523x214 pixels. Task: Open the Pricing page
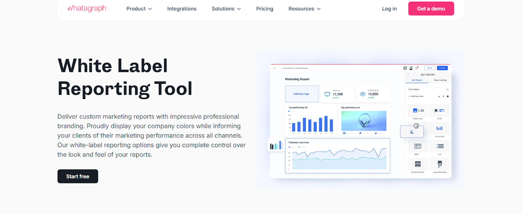pyautogui.click(x=265, y=9)
